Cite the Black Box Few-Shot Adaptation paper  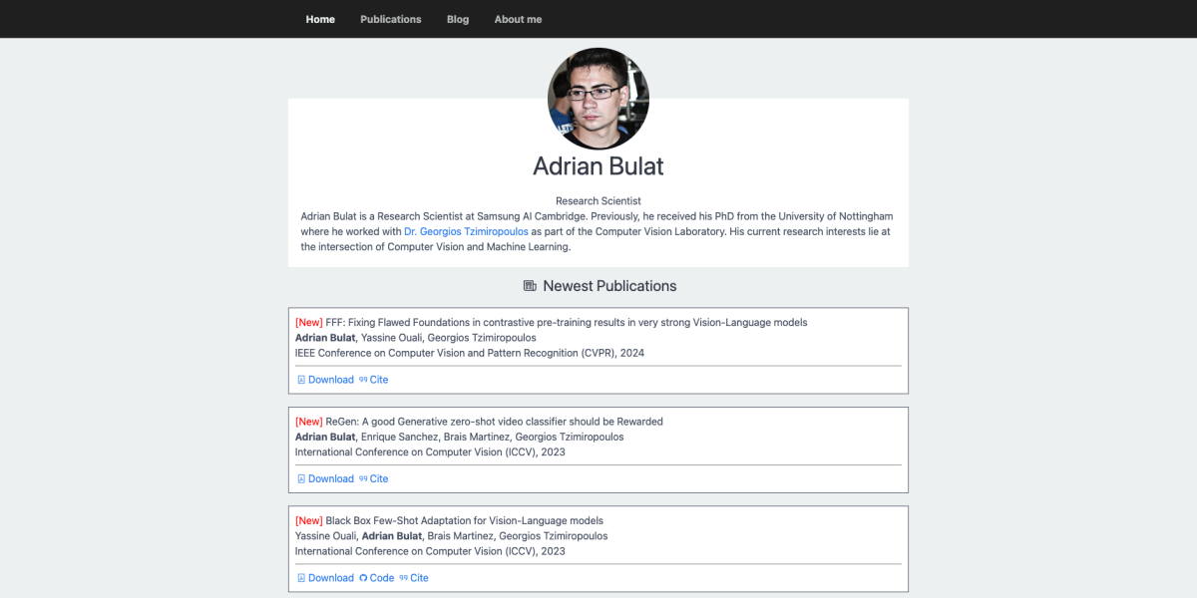419,578
